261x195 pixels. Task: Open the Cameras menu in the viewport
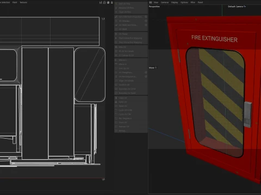(x=165, y=2)
